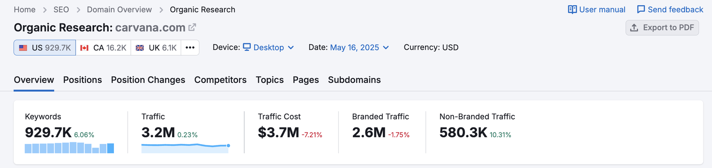The width and height of the screenshot is (712, 168).
Task: Expand the Desktop device dropdown
Action: point(268,47)
